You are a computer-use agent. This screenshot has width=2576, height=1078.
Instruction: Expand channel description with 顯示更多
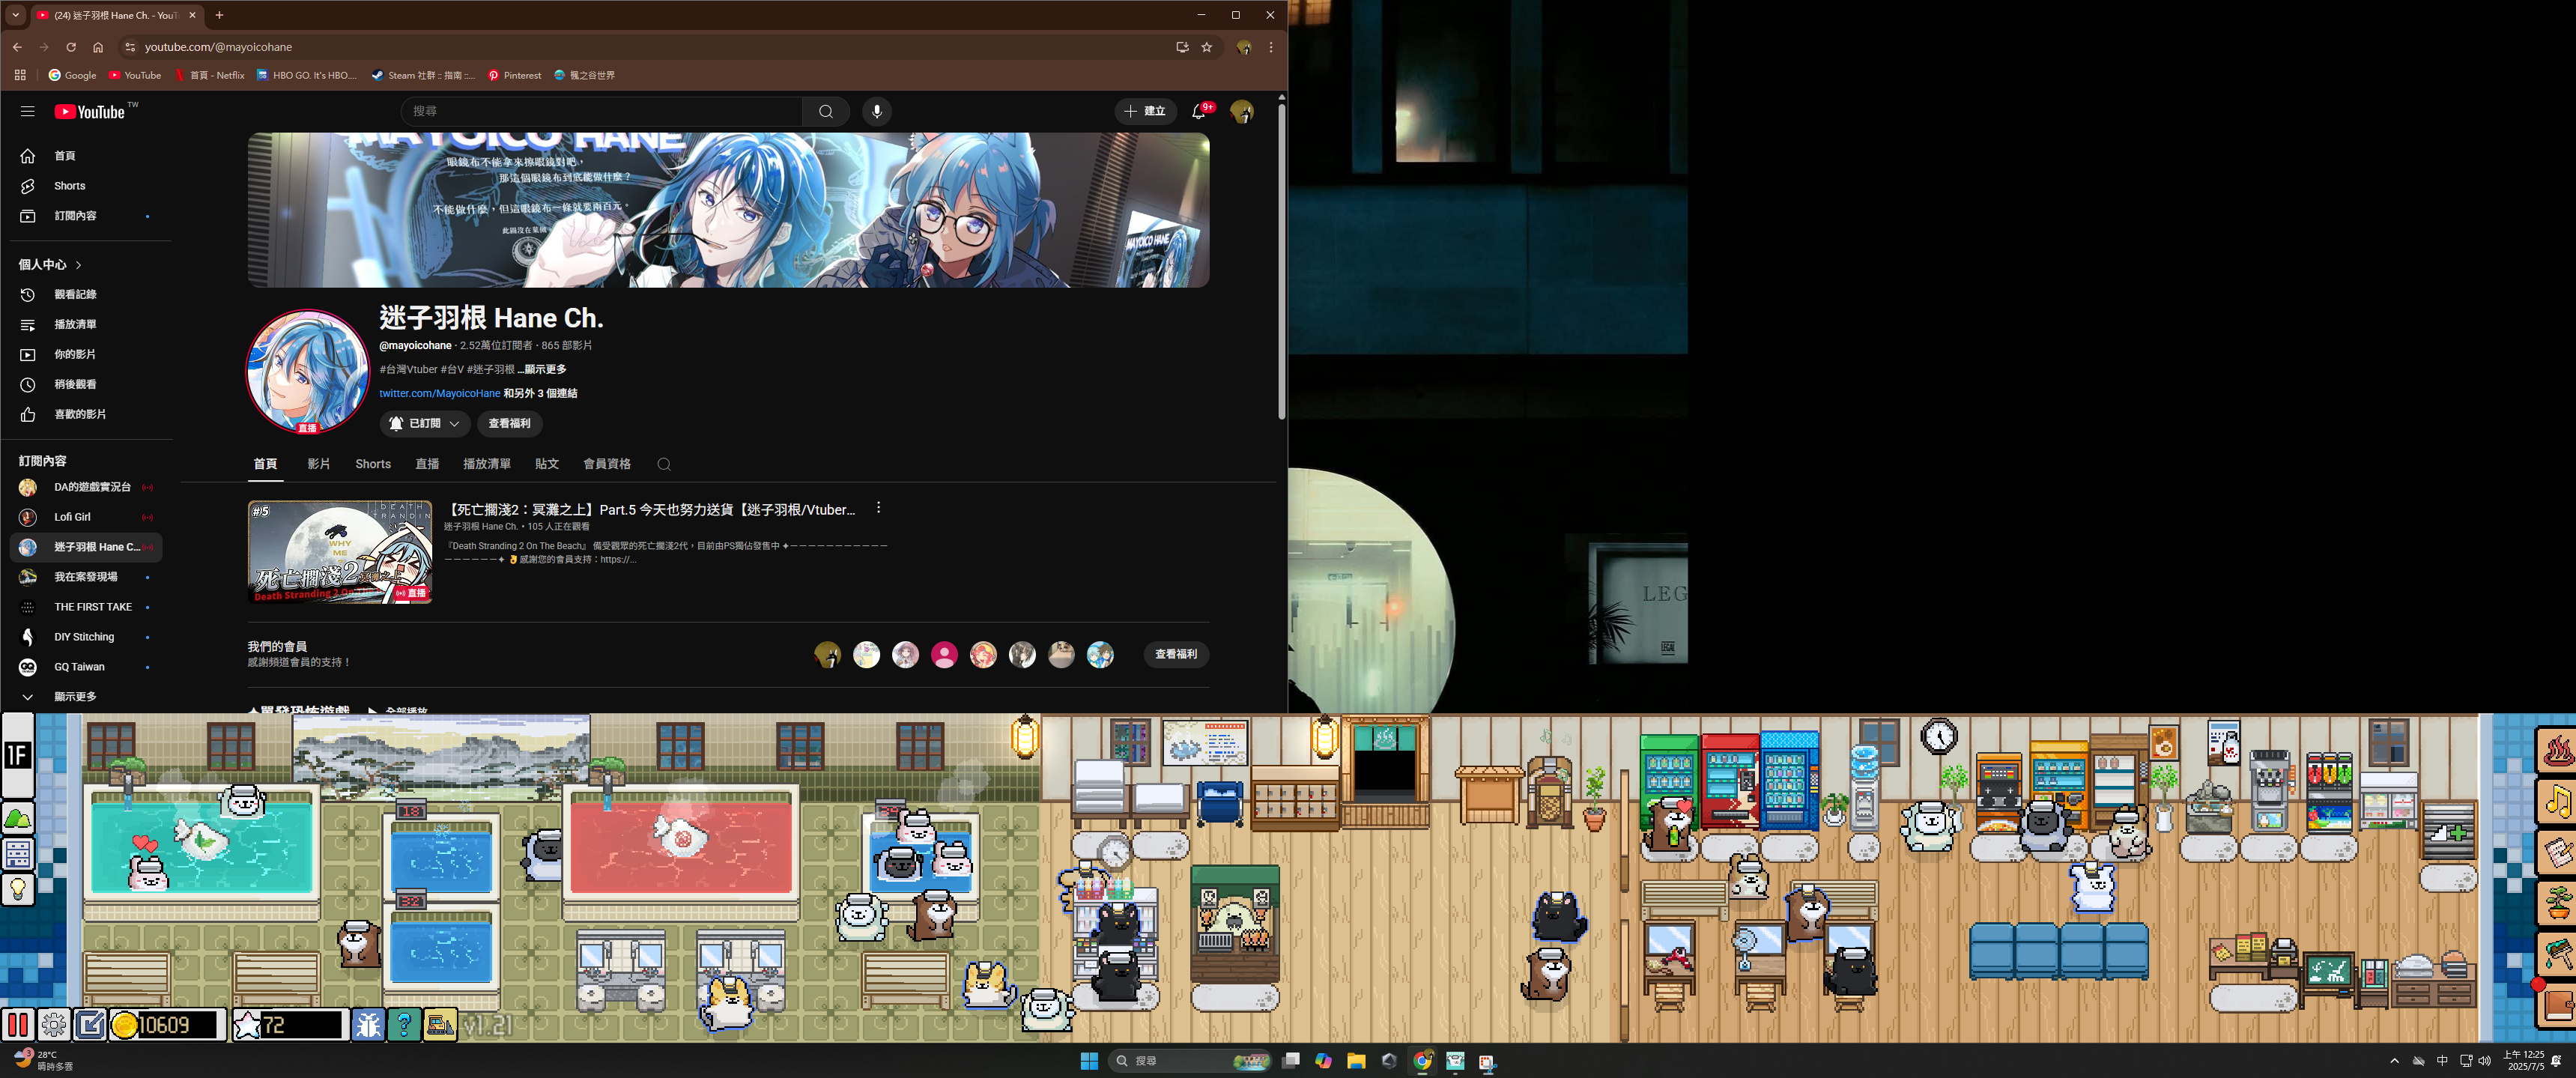[543, 370]
